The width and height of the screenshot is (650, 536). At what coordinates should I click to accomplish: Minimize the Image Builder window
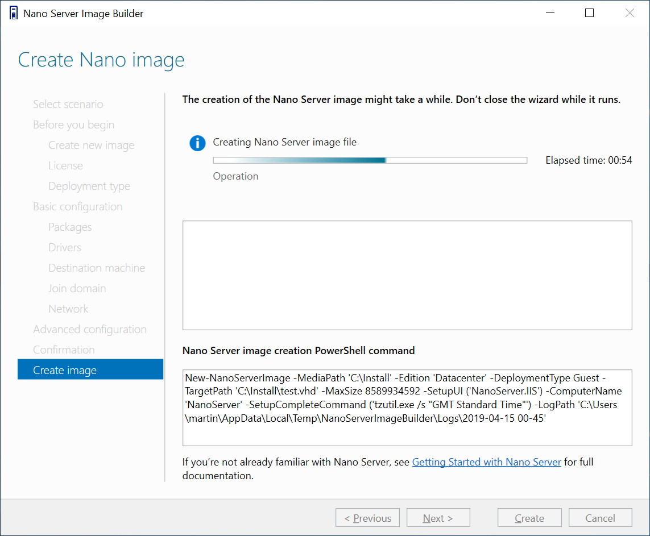549,13
